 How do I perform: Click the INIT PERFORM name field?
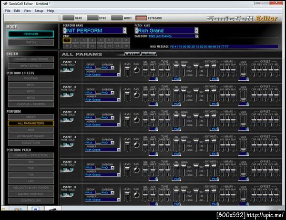point(94,30)
